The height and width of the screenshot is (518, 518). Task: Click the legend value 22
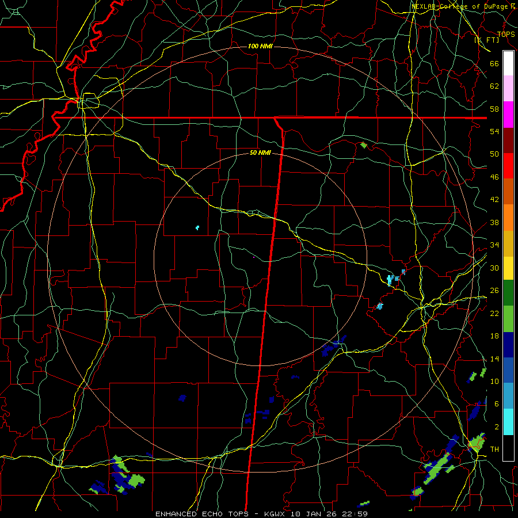(x=494, y=313)
